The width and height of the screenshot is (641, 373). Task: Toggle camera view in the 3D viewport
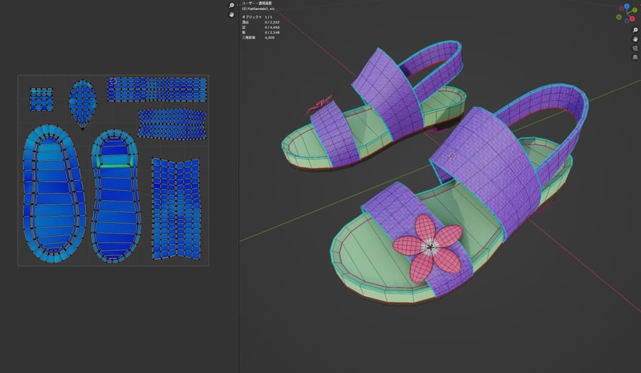[x=635, y=48]
